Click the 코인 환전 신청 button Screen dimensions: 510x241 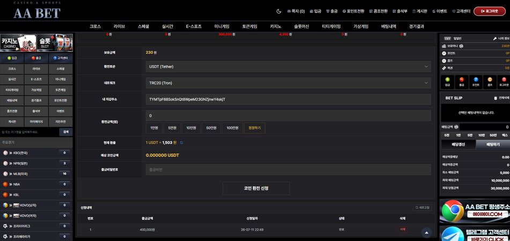256,188
